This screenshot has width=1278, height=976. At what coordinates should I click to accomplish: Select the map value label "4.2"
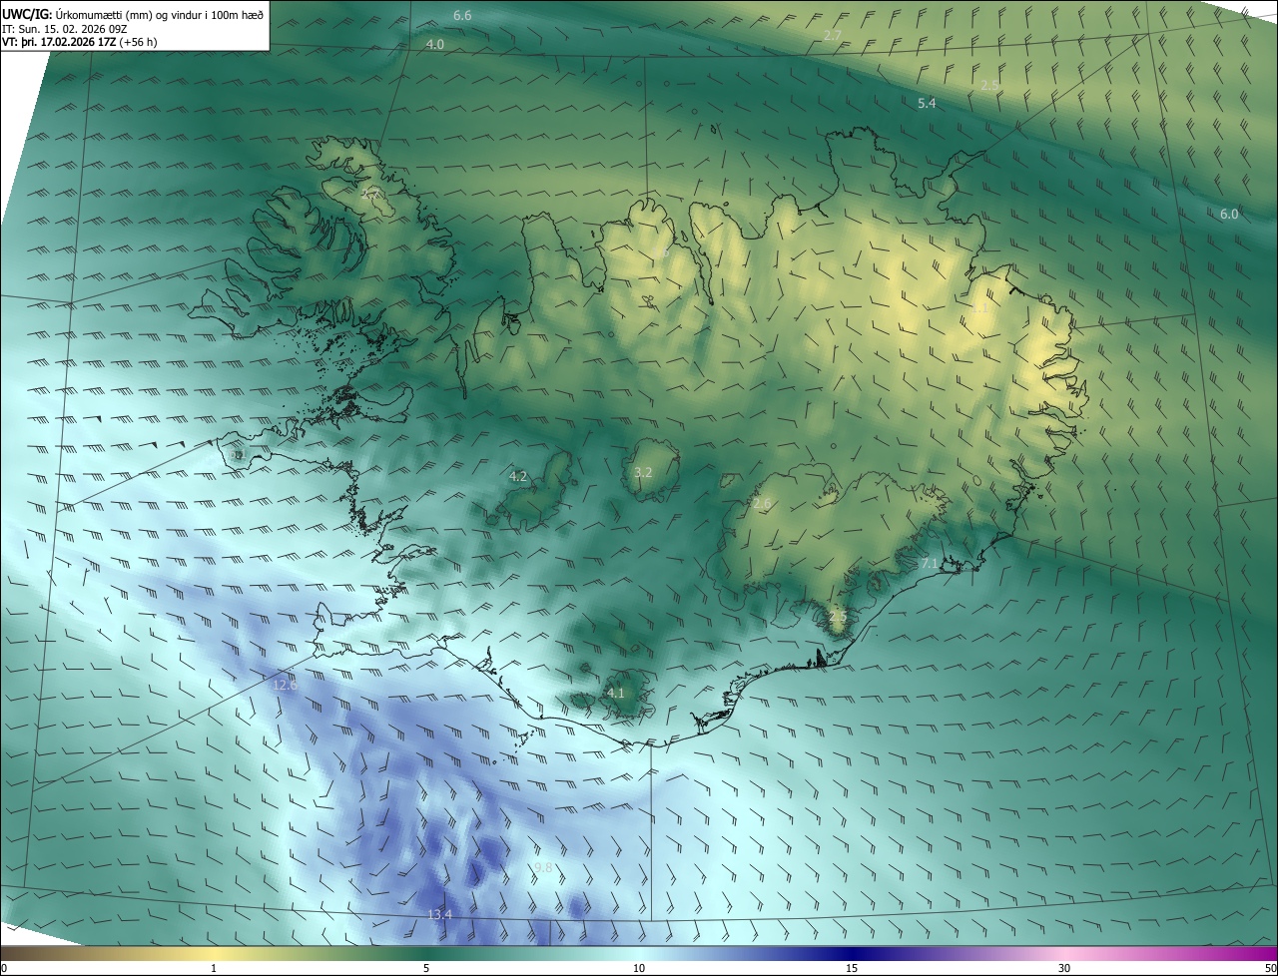tap(518, 476)
